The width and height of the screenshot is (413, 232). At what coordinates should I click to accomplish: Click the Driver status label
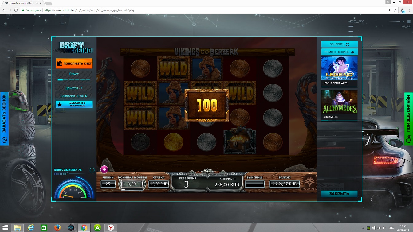click(x=74, y=74)
